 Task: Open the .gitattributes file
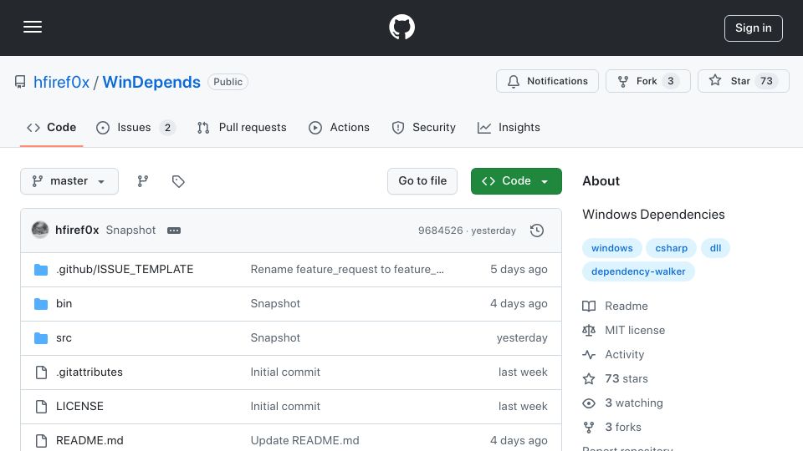[90, 372]
